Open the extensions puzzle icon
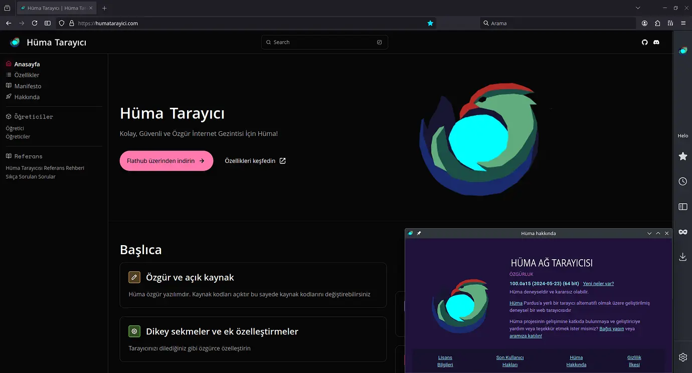692x373 pixels. pyautogui.click(x=658, y=23)
